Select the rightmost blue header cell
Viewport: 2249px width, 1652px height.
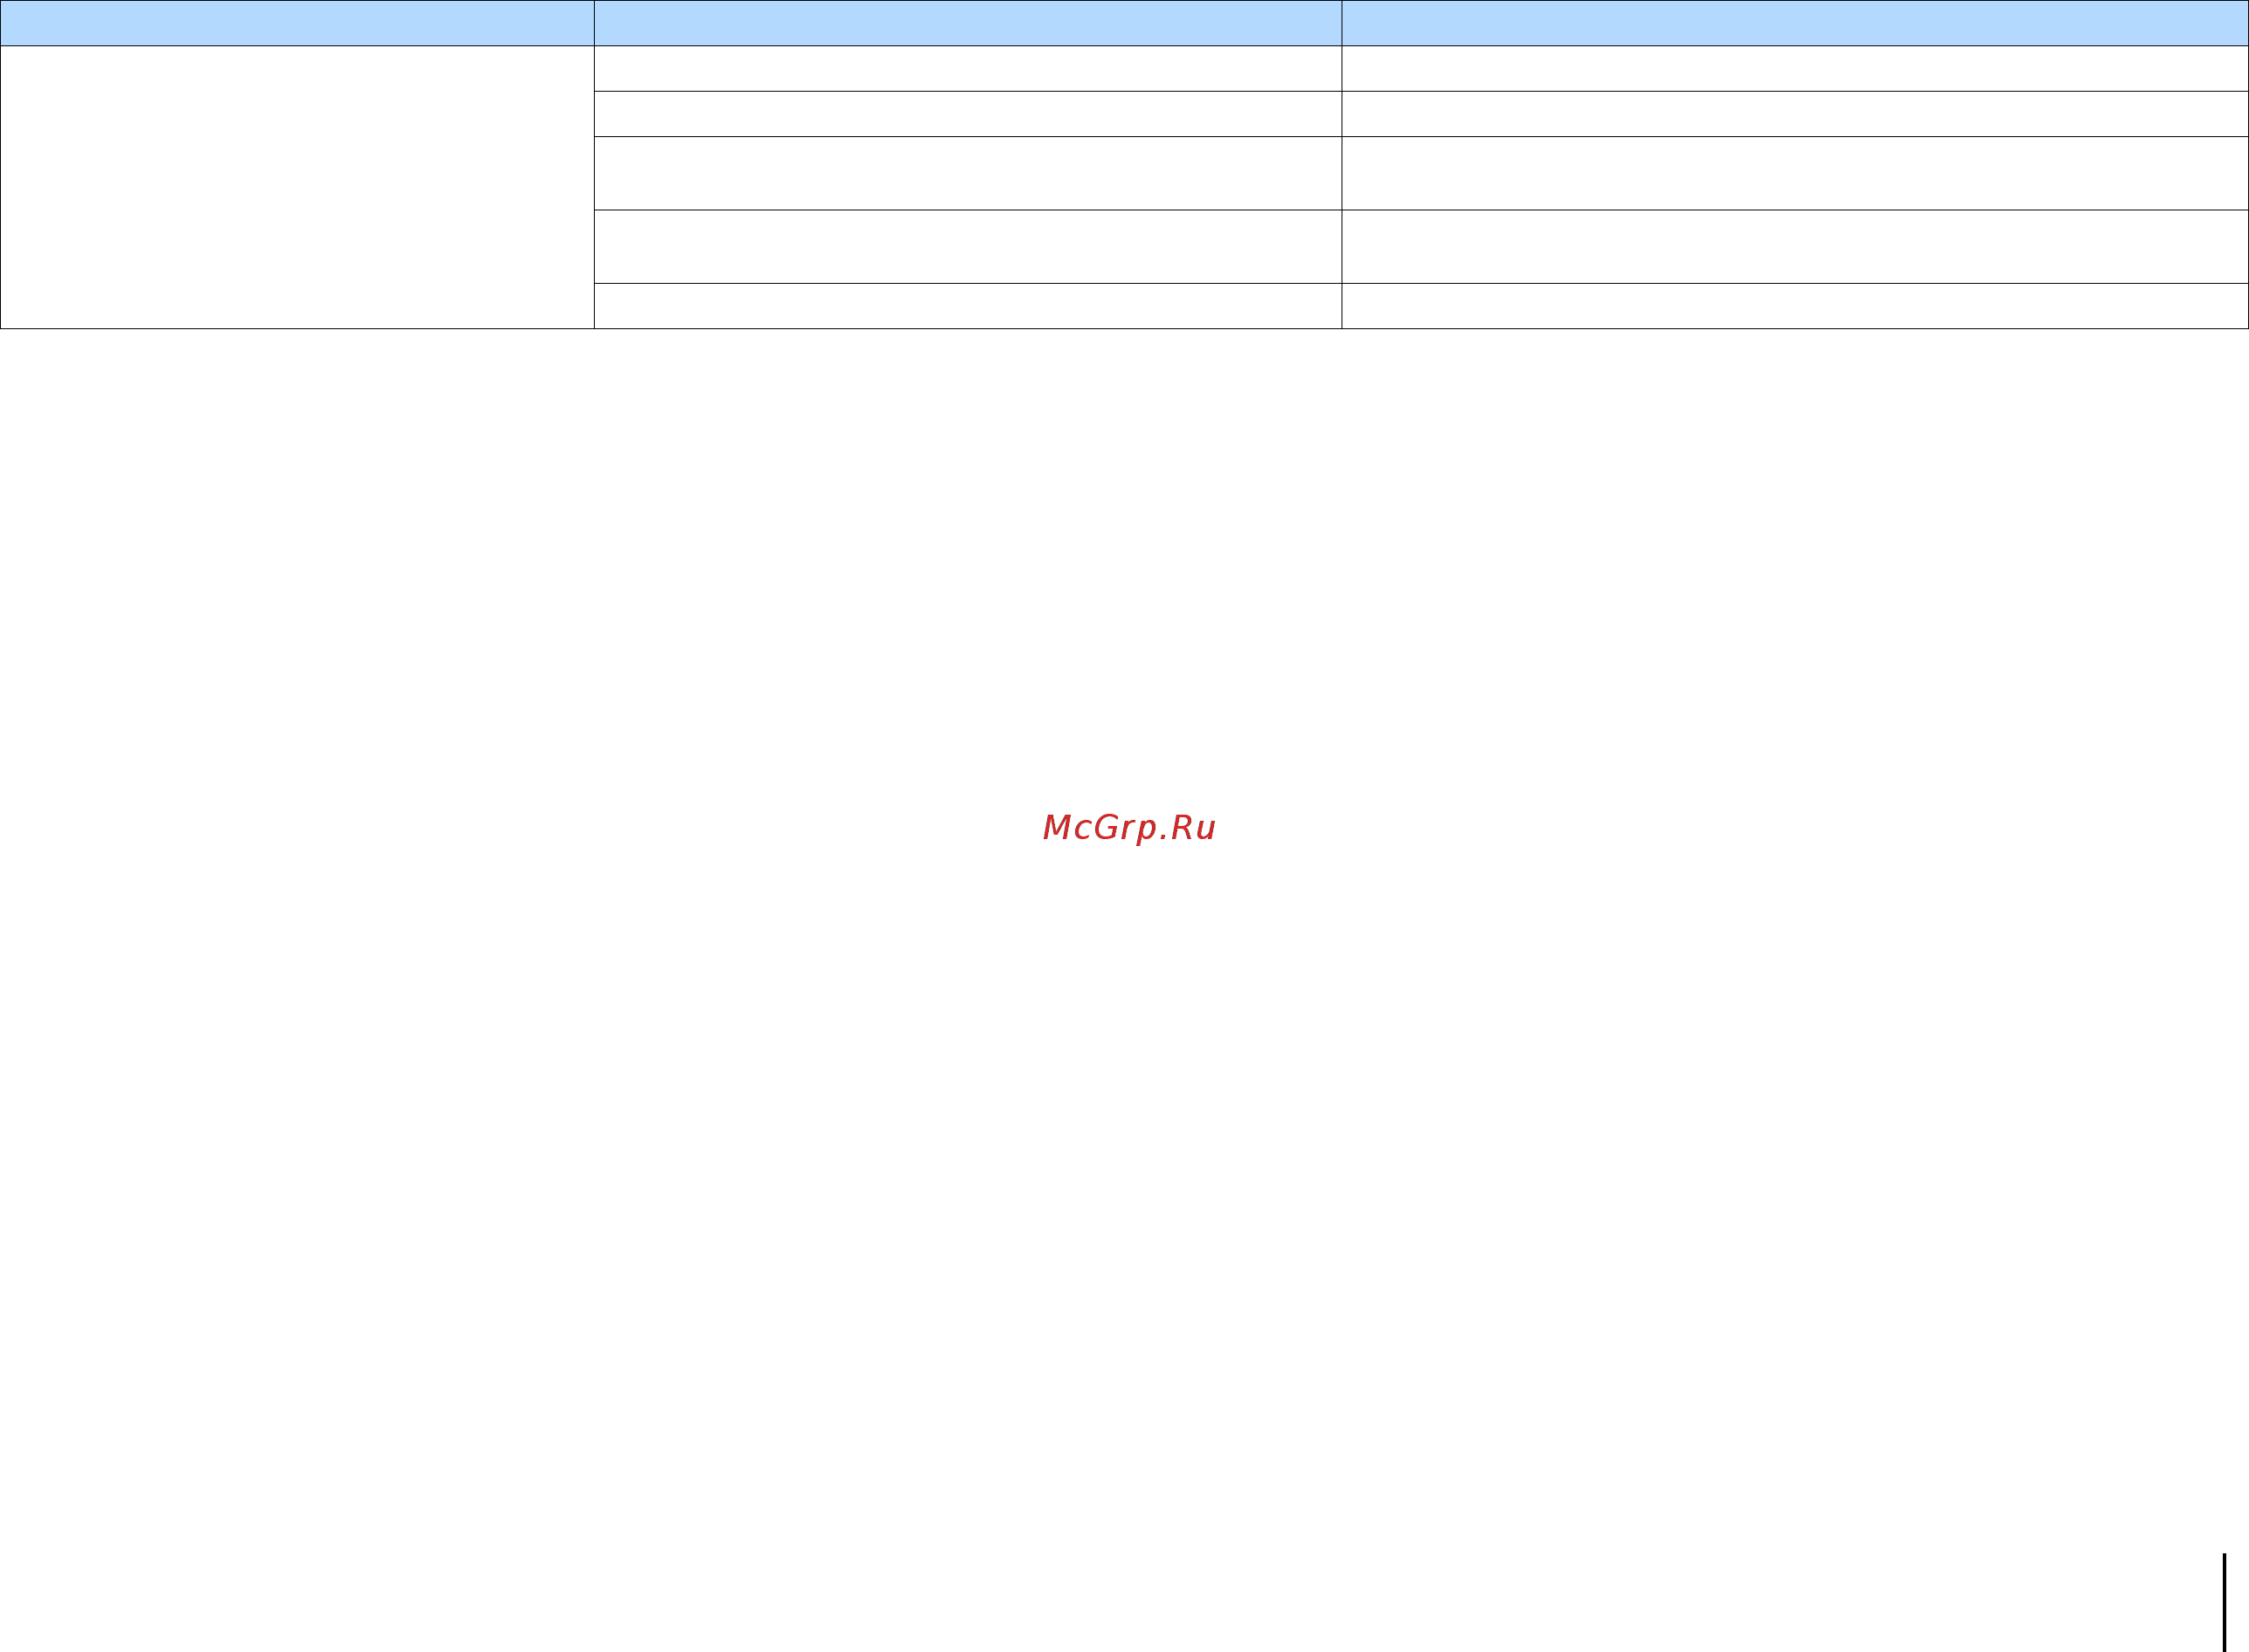1794,23
